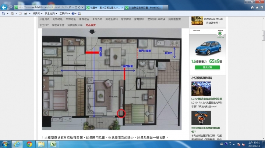Click the 家電綜合 nav link
Image resolution: width=265 pixels, height=148 pixels.
[139, 19]
